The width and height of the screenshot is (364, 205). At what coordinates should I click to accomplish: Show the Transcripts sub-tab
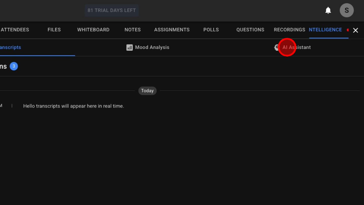coord(11,47)
